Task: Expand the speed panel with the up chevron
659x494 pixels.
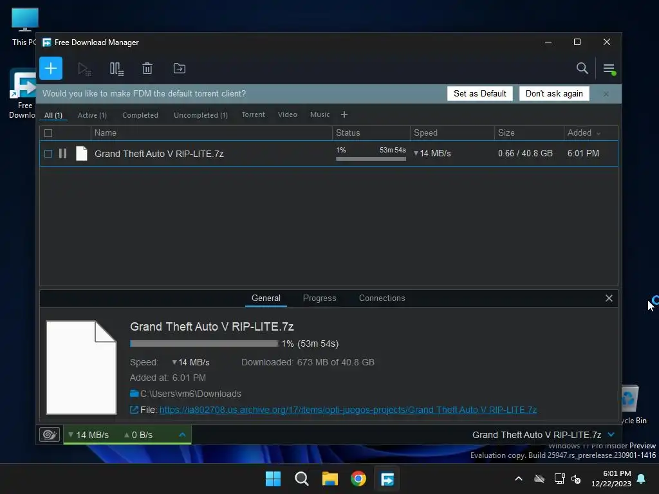Action: pos(182,435)
